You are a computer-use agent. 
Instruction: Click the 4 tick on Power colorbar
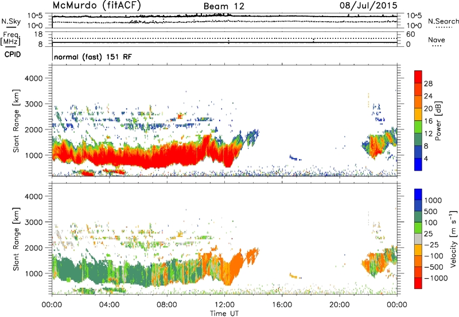click(426, 158)
